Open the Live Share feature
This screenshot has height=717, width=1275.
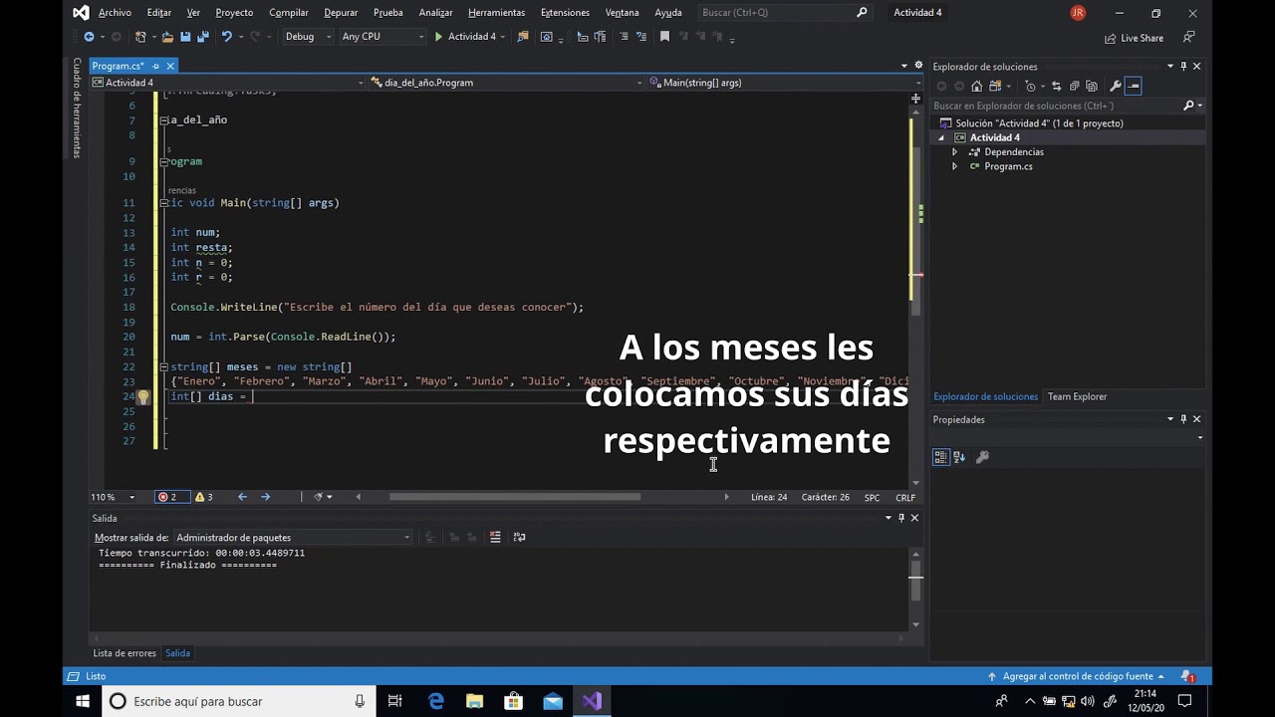click(1134, 38)
